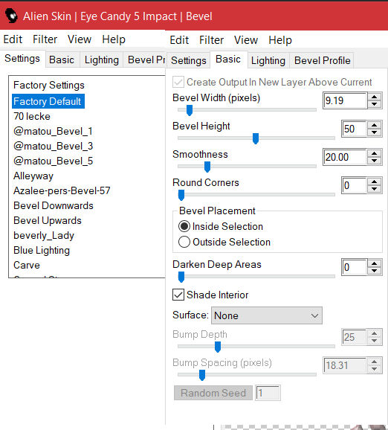Open the right-hand Help menu

[x=280, y=41]
